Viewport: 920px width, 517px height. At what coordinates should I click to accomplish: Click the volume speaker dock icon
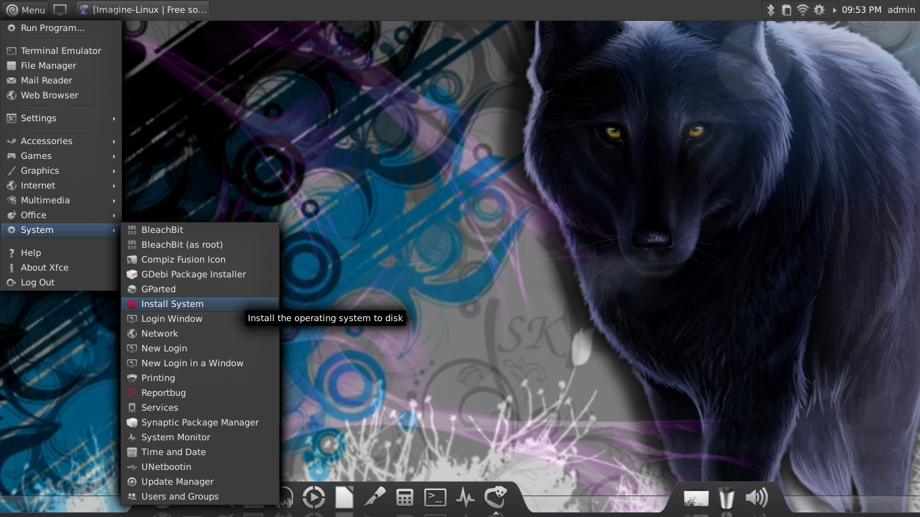click(757, 498)
